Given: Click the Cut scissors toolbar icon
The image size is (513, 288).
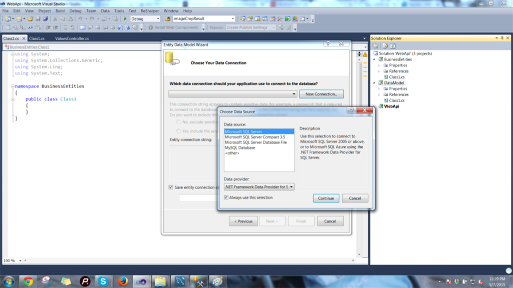Looking at the screenshot, I should click(55, 19).
